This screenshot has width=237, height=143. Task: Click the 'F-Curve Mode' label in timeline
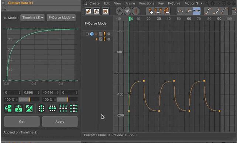point(96,23)
